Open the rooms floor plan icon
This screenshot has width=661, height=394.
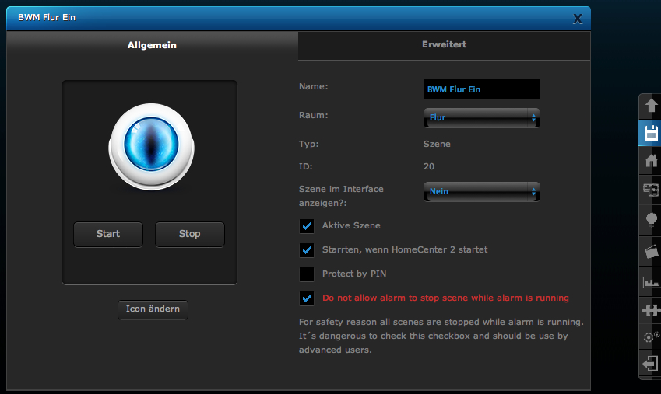(x=649, y=190)
